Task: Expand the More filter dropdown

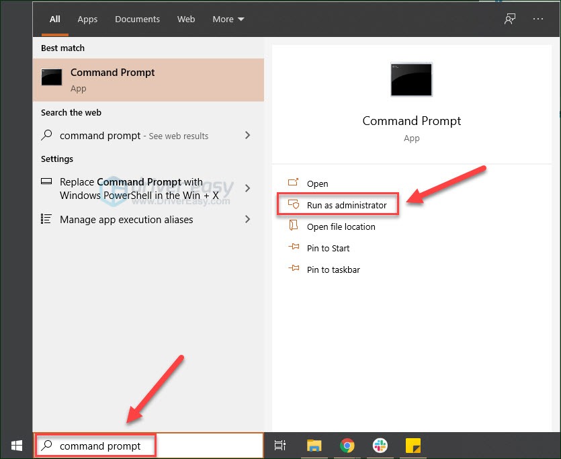Action: point(228,19)
